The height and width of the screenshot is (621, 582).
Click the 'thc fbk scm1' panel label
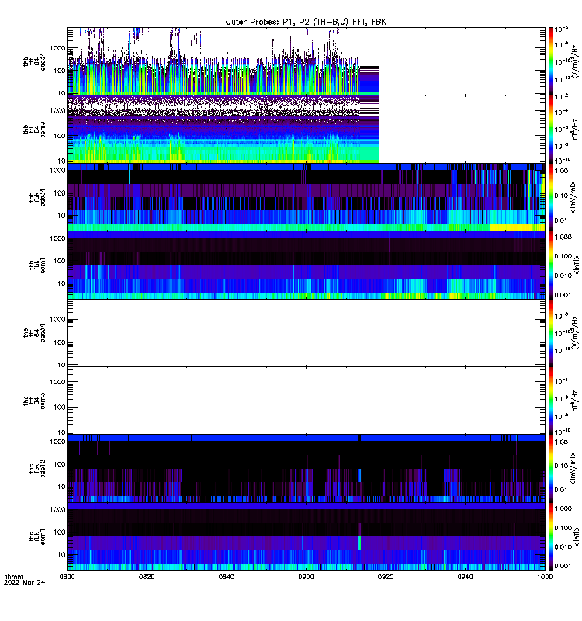[37, 536]
